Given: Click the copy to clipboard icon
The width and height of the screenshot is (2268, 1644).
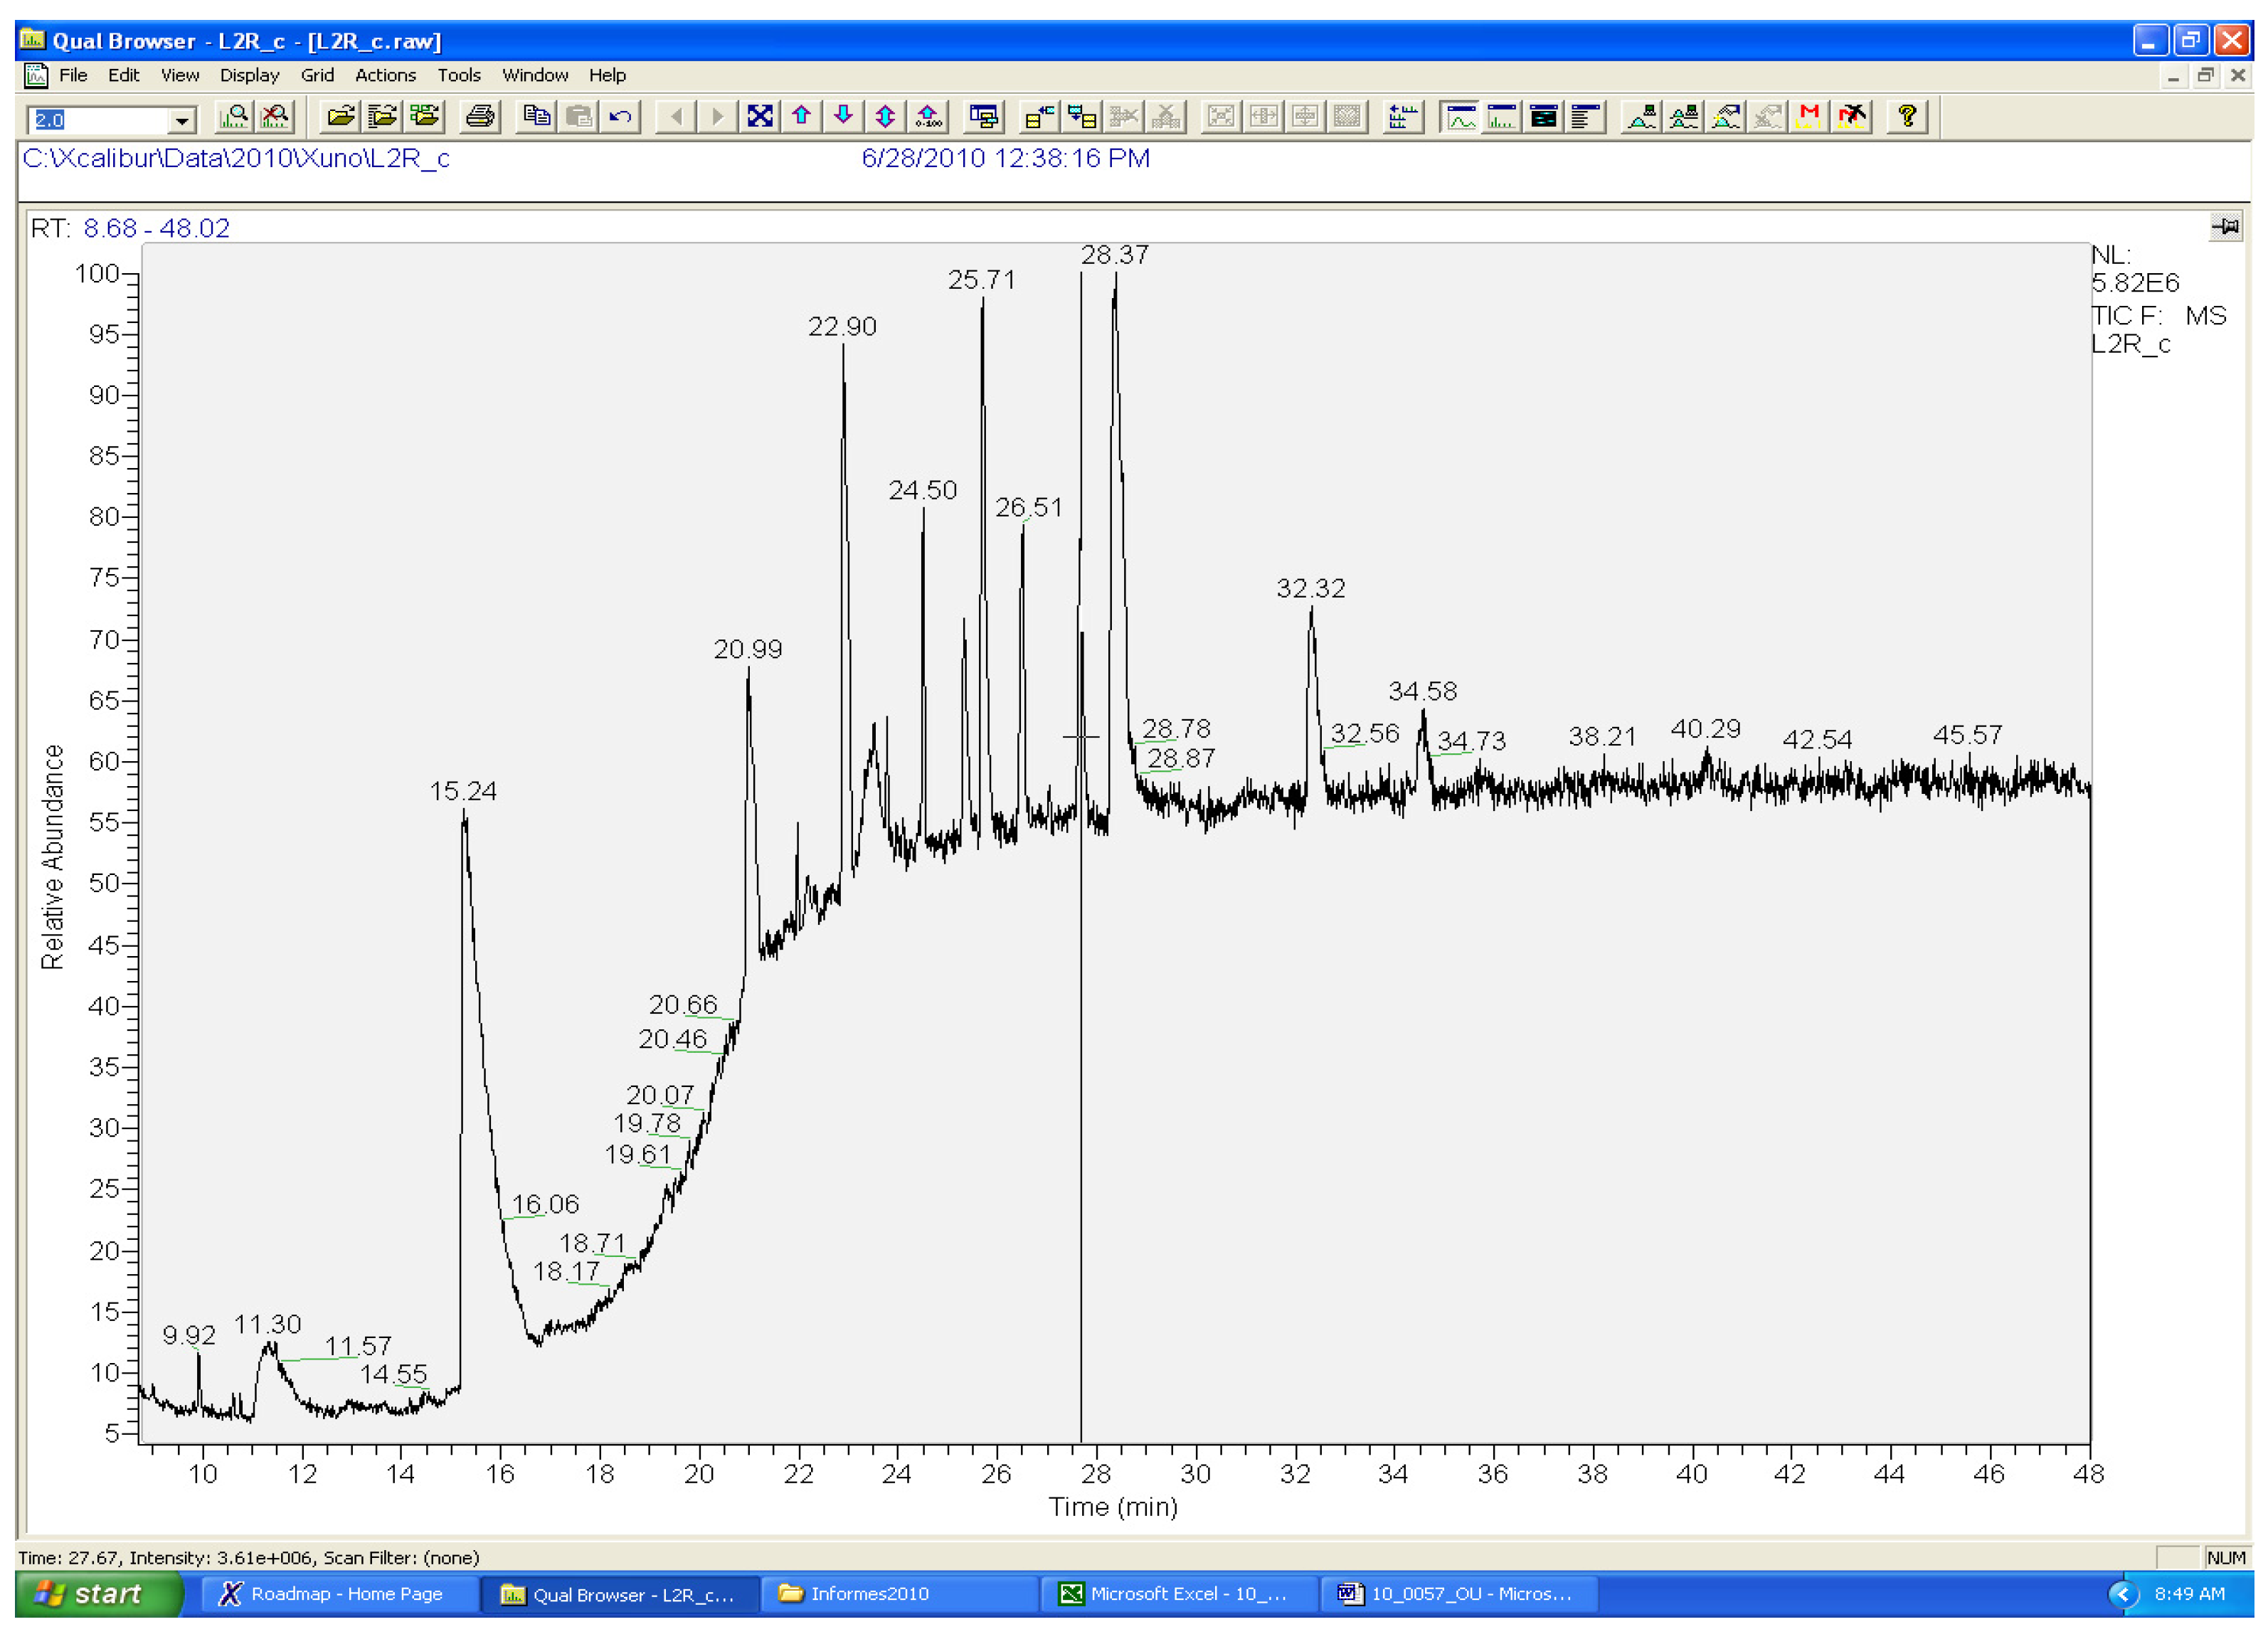Looking at the screenshot, I should pyautogui.click(x=537, y=117).
